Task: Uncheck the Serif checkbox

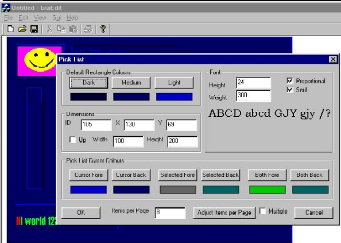Action: (x=290, y=90)
